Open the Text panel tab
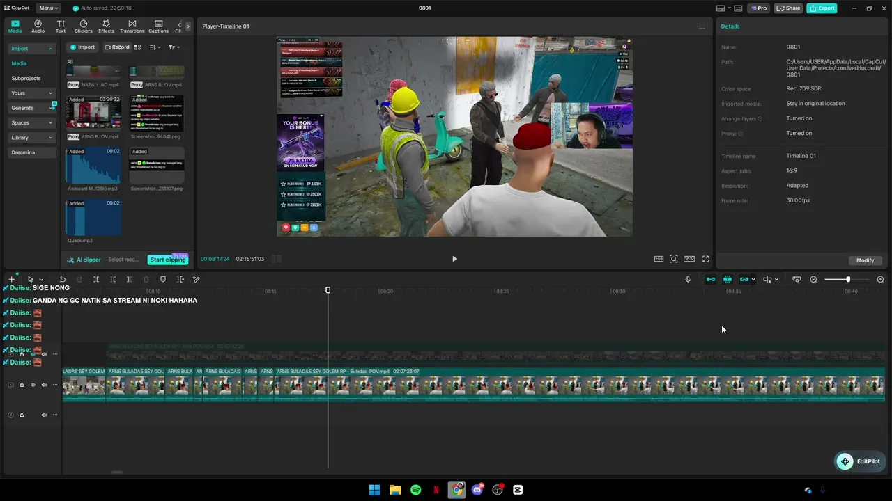The height and width of the screenshot is (501, 892). tap(61, 26)
